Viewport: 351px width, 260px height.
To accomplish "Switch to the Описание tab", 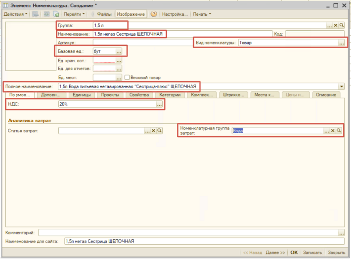I will pos(326,95).
